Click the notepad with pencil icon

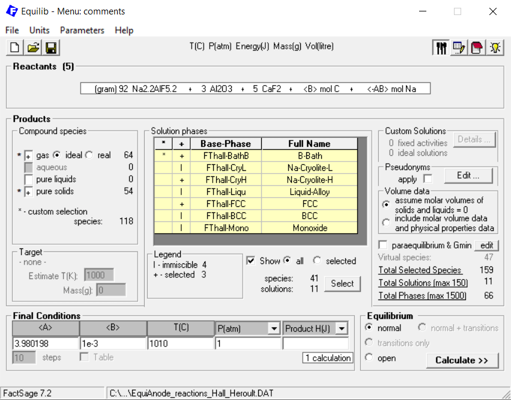click(x=459, y=48)
